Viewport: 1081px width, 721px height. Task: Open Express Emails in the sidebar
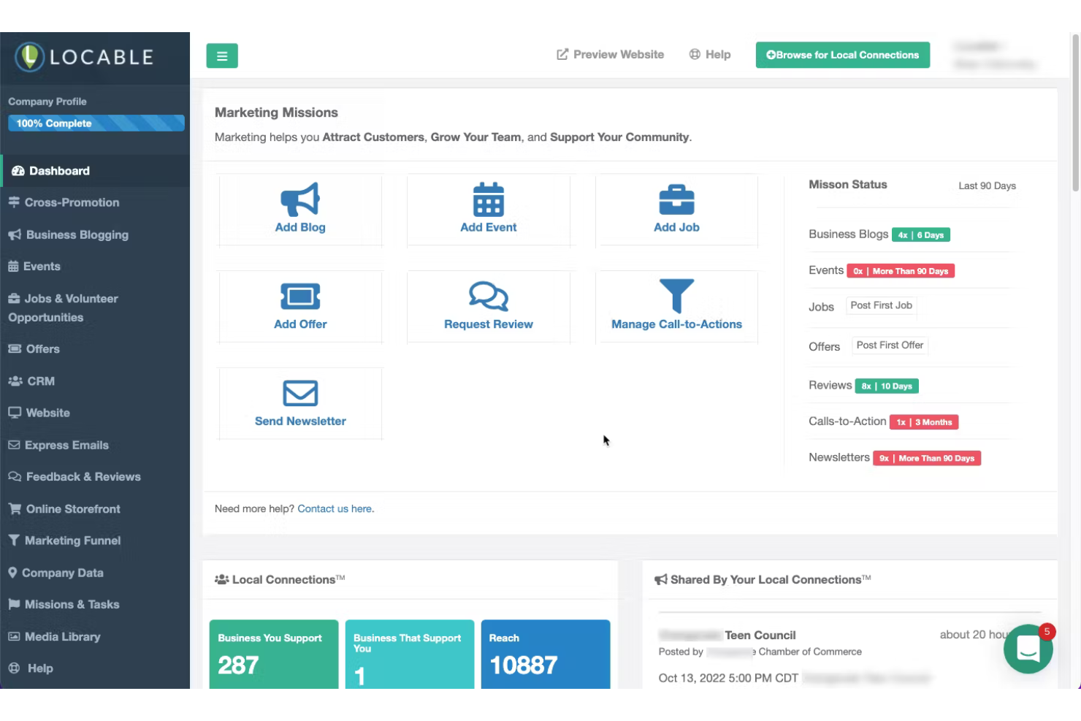[x=95, y=445]
